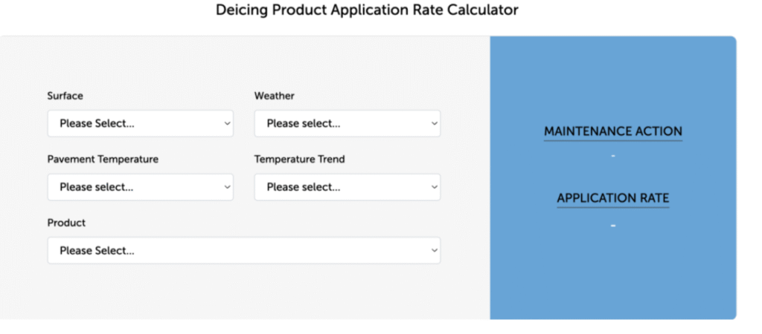Click the chevron arrow on Surface select
This screenshot has height=334, width=762.
click(228, 124)
